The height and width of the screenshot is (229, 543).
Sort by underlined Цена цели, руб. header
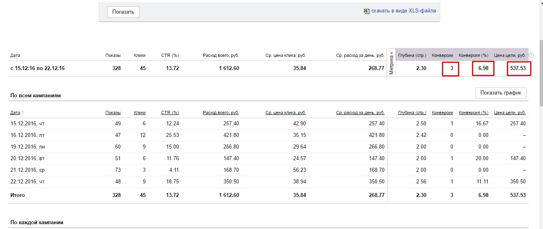click(x=510, y=113)
